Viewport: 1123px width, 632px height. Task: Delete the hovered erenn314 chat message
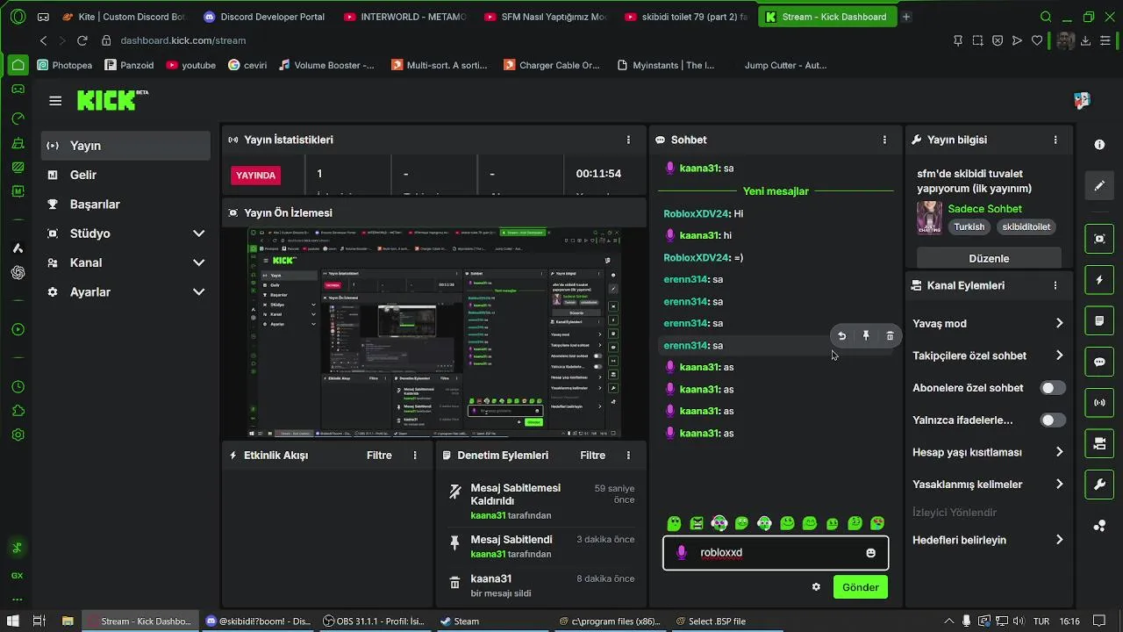pos(890,336)
